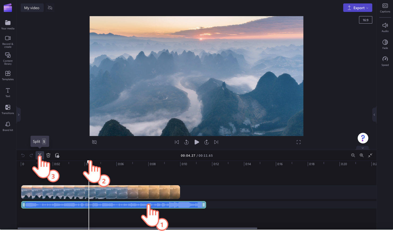Open Speed properties panel
Viewport: 393px width, 231px height.
[385, 61]
